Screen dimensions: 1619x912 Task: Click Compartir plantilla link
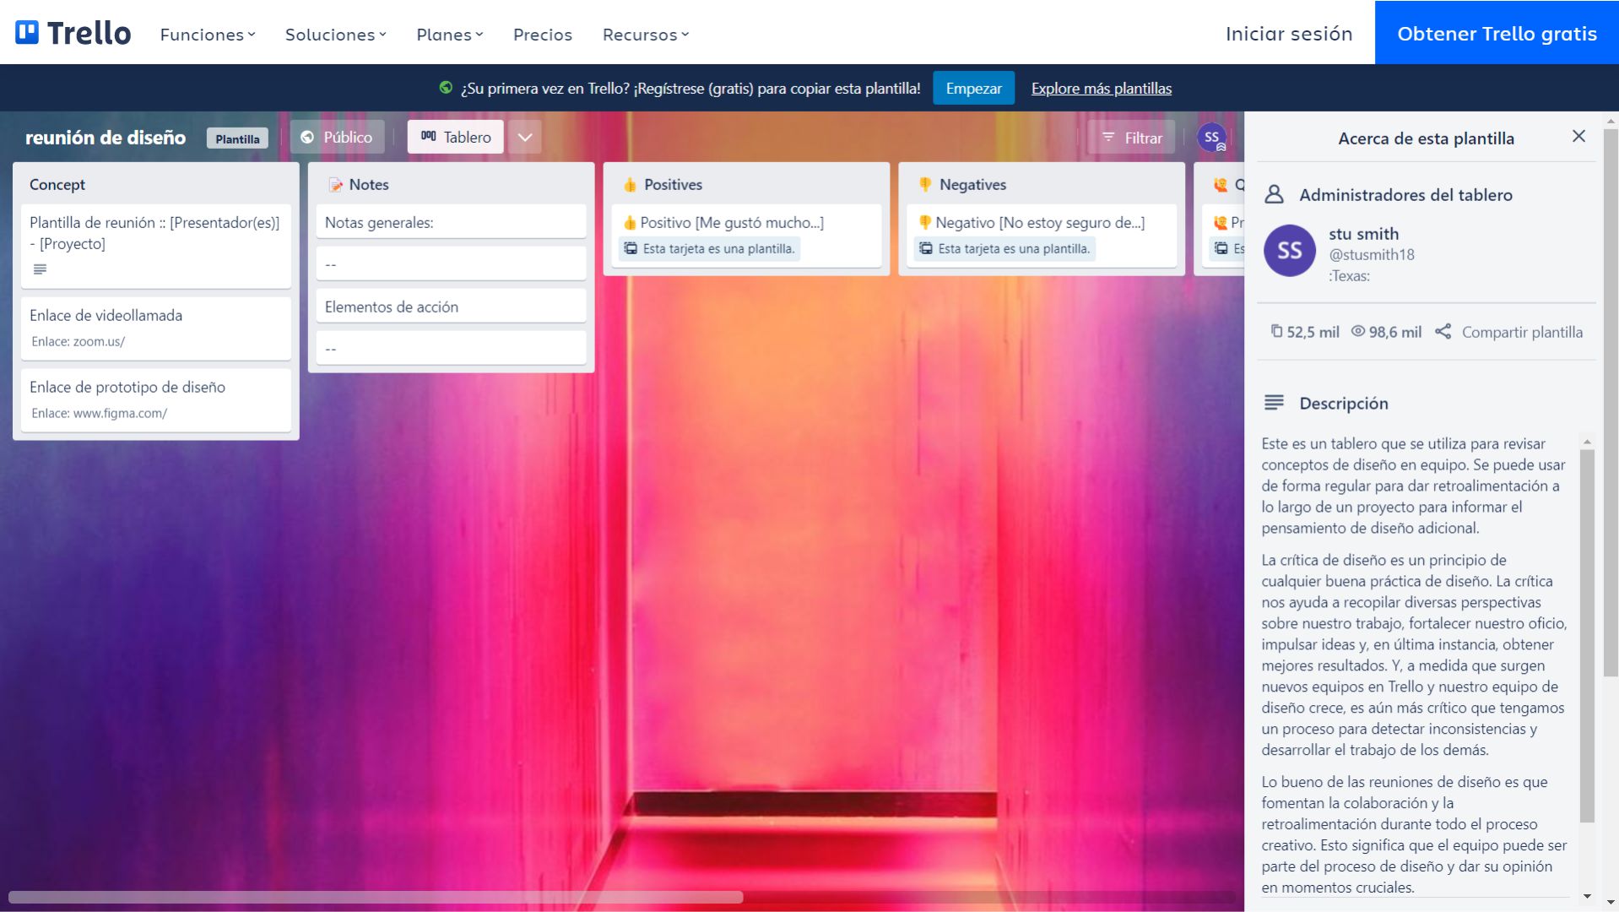pyautogui.click(x=1522, y=332)
